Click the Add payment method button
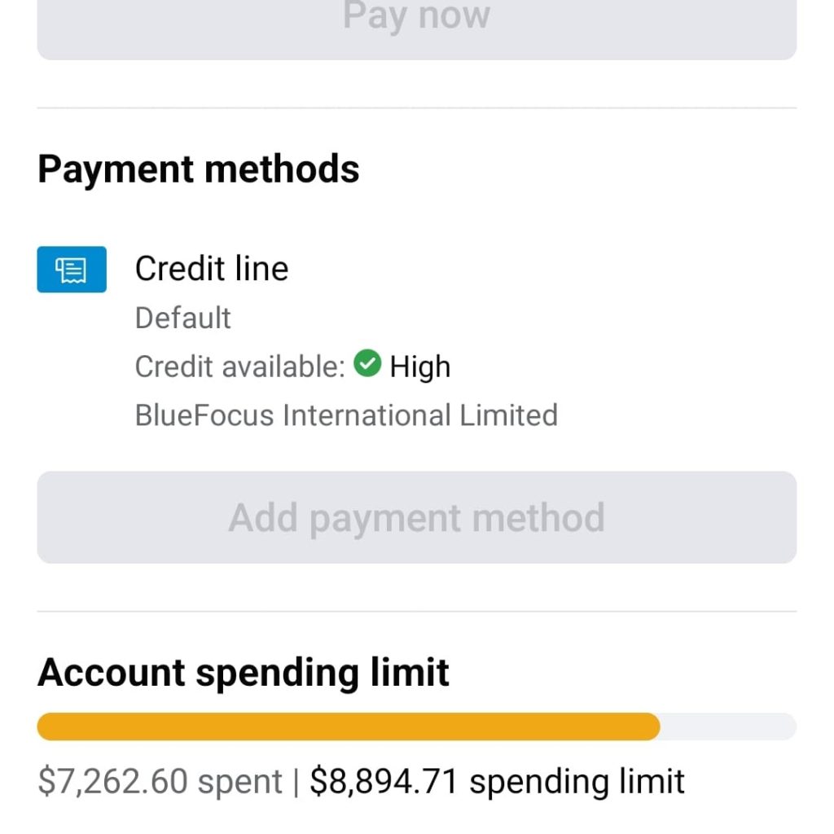The image size is (834, 834). click(416, 517)
